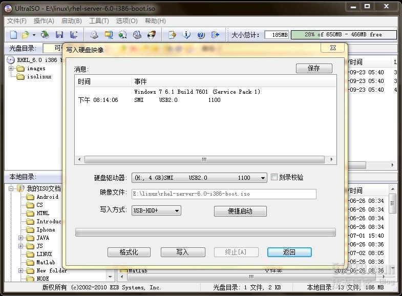Viewport: 402px width, 296px height.
Task: Open the 选项(O) menu
Action: (126, 21)
